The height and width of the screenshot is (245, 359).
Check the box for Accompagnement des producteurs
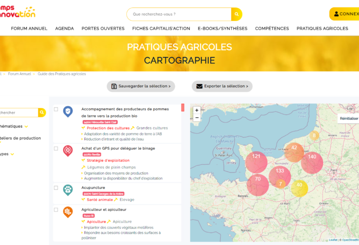pos(56,110)
